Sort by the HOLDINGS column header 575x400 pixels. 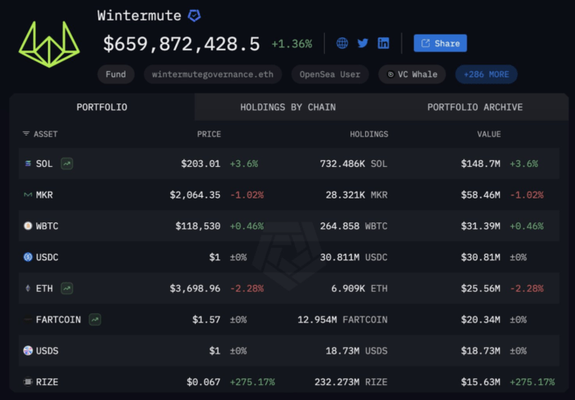tap(369, 135)
